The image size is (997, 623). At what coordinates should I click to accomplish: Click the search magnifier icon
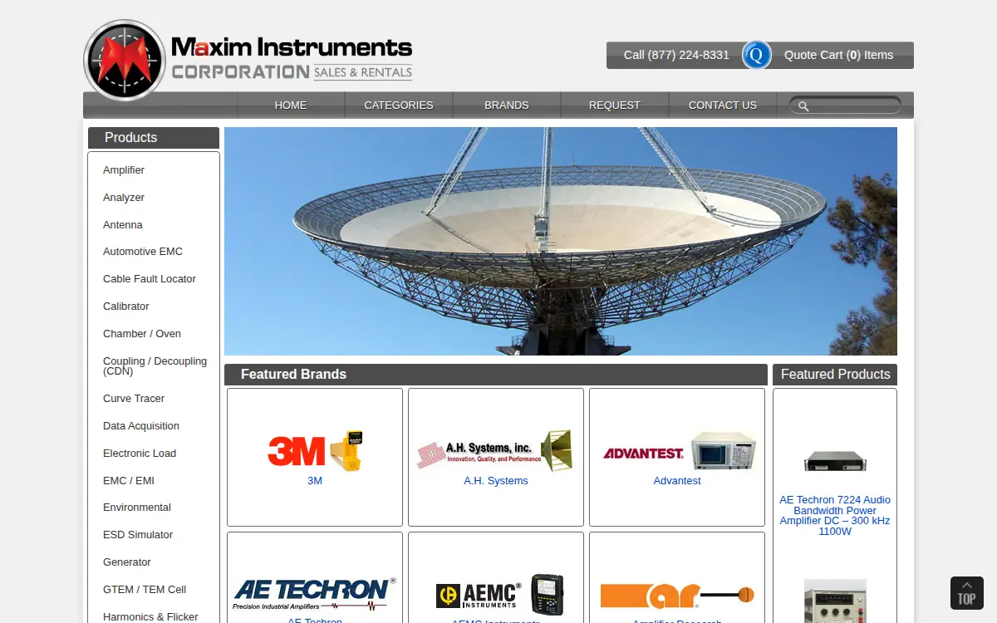click(803, 106)
